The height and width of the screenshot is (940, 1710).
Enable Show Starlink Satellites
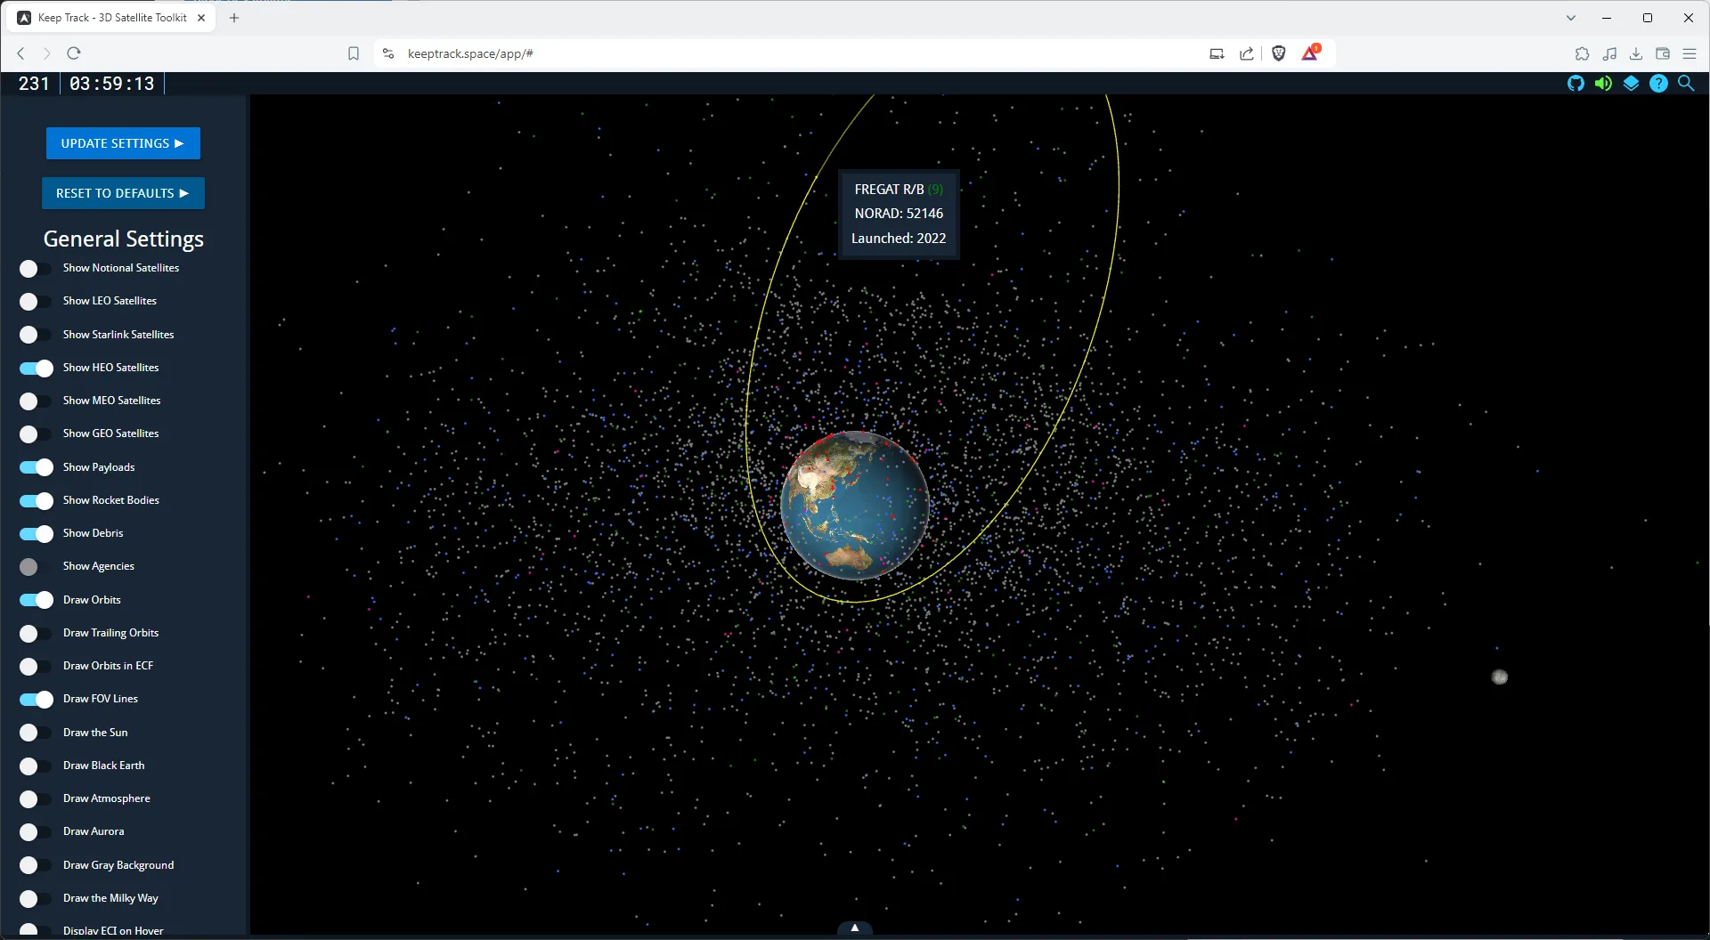[x=35, y=335]
